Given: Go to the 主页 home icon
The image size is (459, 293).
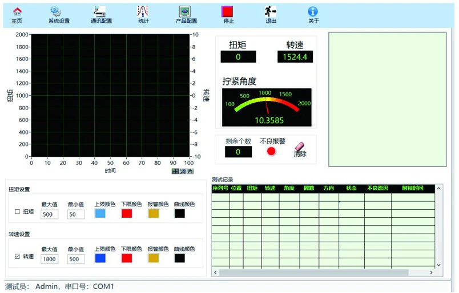Looking at the screenshot, I should point(17,12).
